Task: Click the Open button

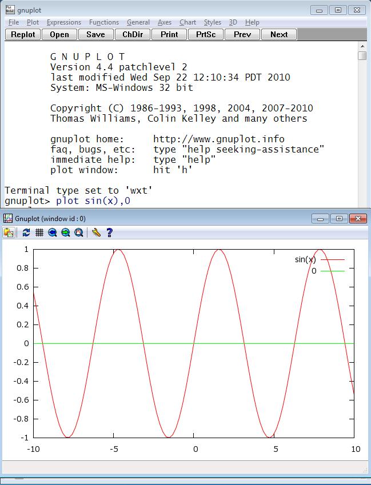Action: click(59, 34)
